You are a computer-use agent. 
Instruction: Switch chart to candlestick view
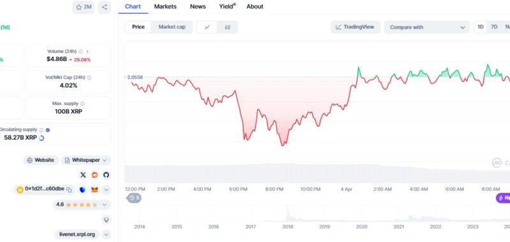[x=228, y=27]
